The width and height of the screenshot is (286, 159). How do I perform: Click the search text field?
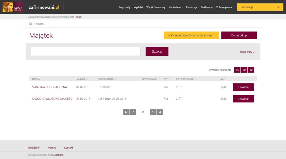coord(85,52)
